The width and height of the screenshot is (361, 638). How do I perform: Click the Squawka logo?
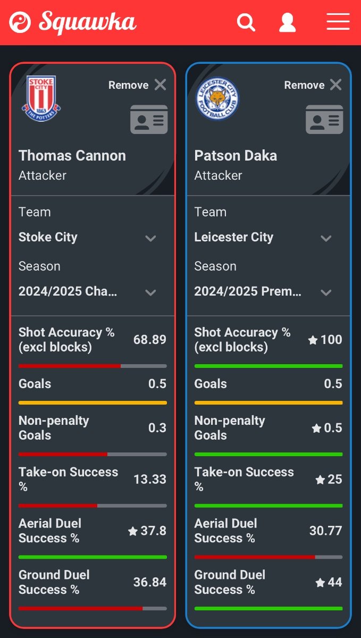tap(73, 22)
